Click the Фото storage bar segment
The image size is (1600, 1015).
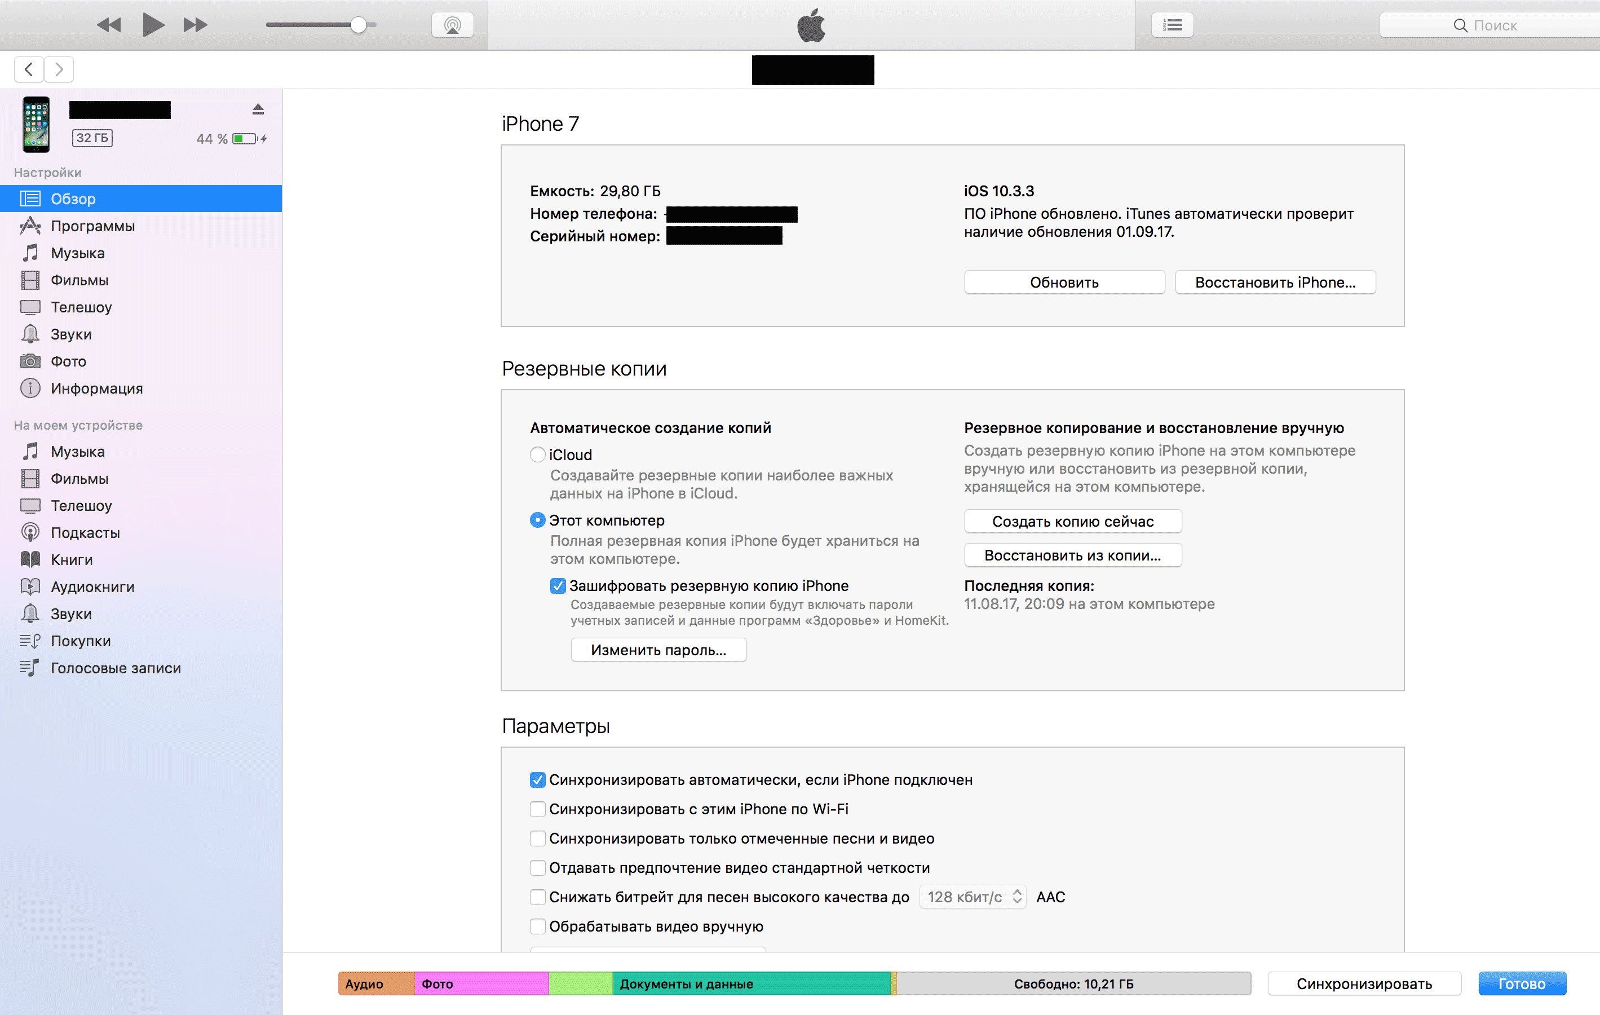tap(481, 984)
